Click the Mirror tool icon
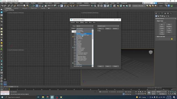The image size is (177, 99). click(92, 6)
